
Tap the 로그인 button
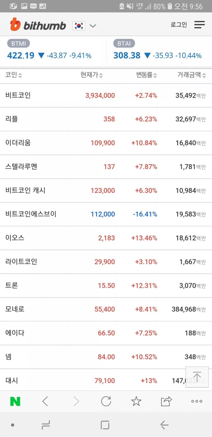pyautogui.click(x=179, y=24)
